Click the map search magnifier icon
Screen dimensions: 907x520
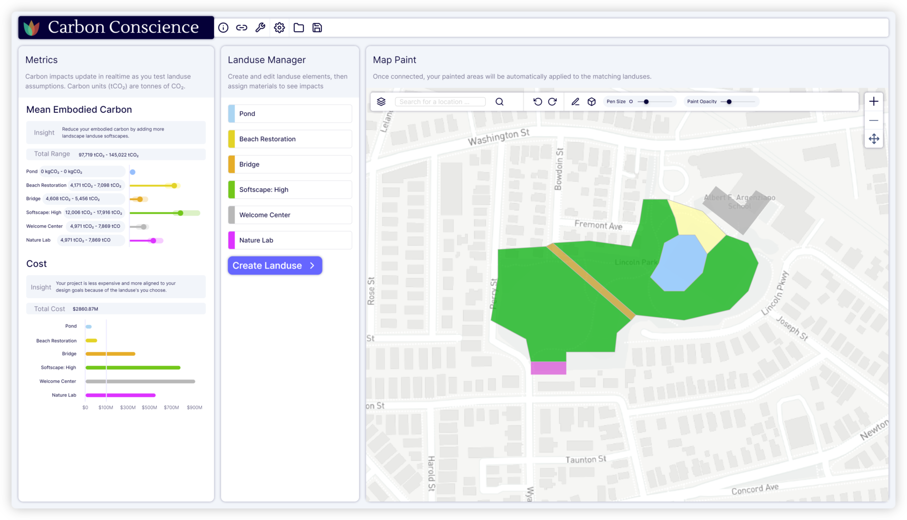click(499, 102)
